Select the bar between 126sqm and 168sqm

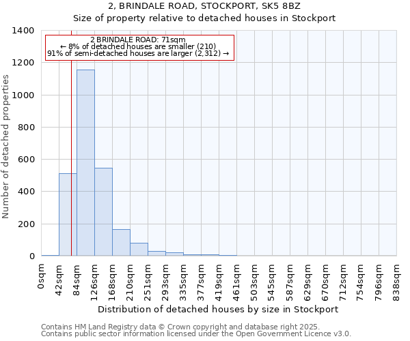[x=103, y=212]
